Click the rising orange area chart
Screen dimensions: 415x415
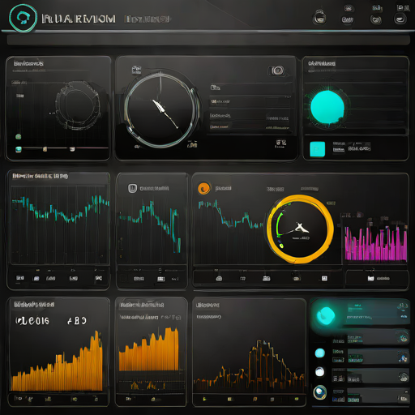57,361
